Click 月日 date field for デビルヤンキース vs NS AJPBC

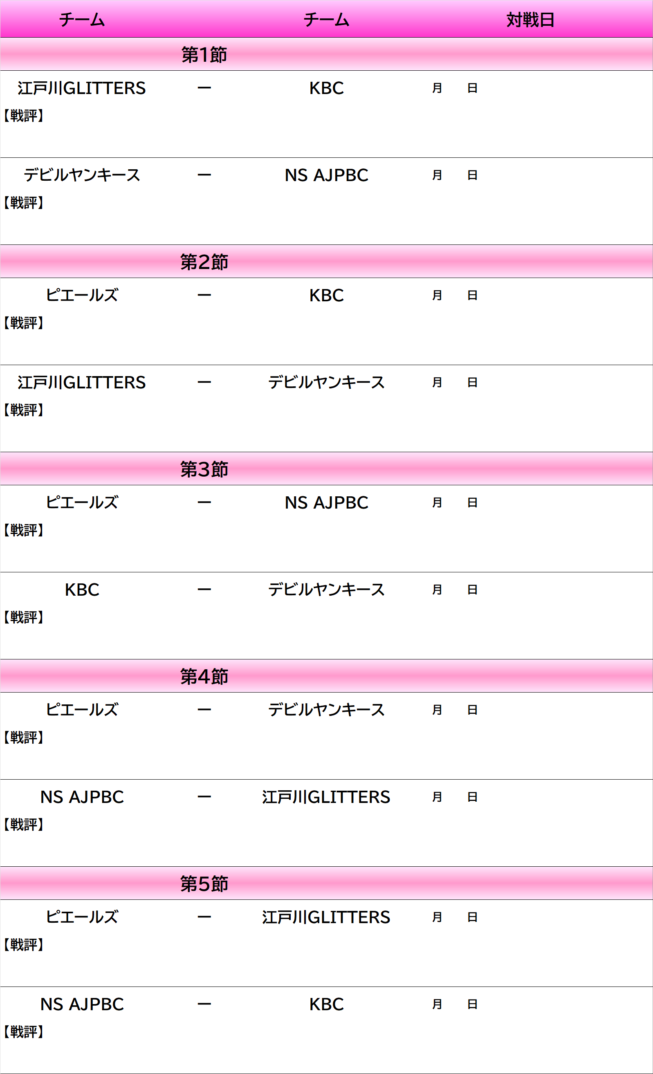[454, 175]
